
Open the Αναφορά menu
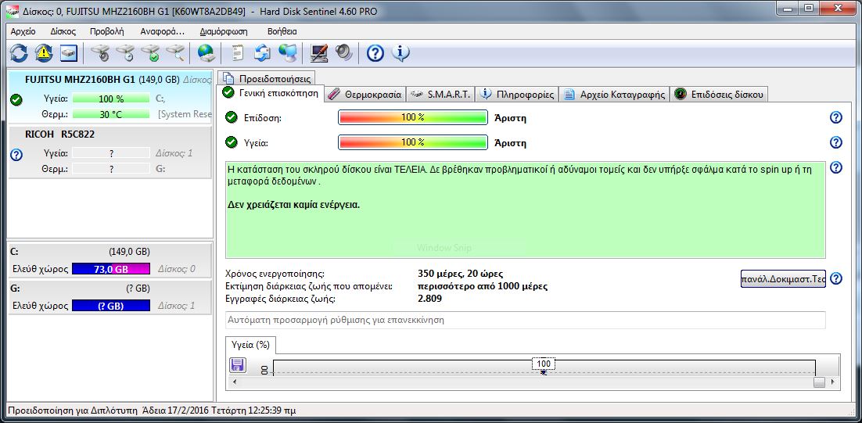[163, 31]
